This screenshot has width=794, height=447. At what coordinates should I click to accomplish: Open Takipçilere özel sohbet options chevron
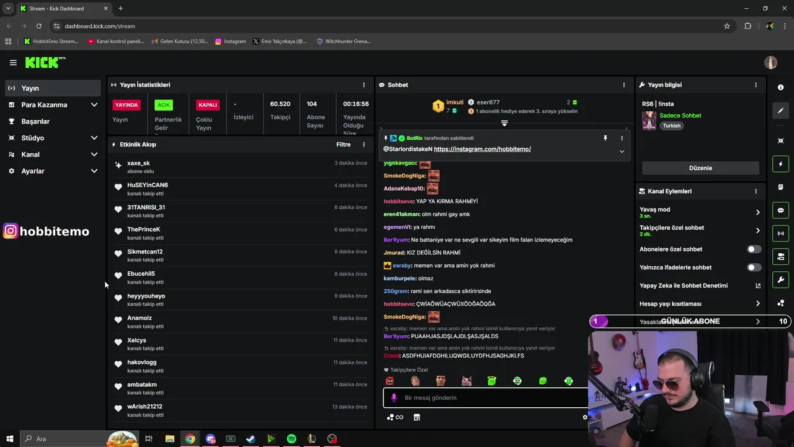(x=757, y=230)
